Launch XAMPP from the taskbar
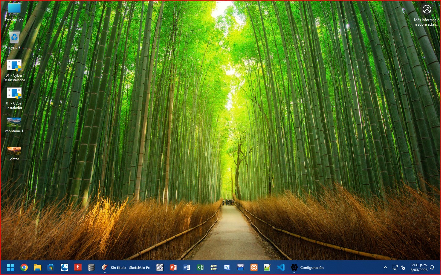 click(254, 268)
